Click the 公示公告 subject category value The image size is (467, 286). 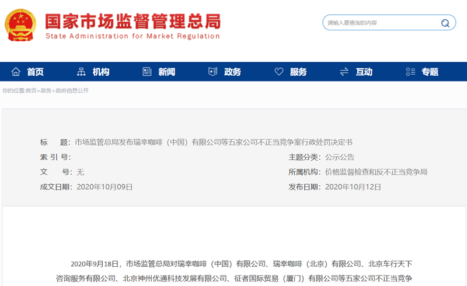339,157
